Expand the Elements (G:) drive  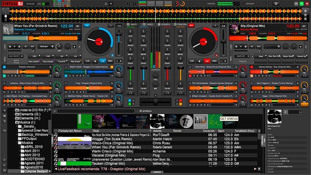pyautogui.click(x=14, y=114)
